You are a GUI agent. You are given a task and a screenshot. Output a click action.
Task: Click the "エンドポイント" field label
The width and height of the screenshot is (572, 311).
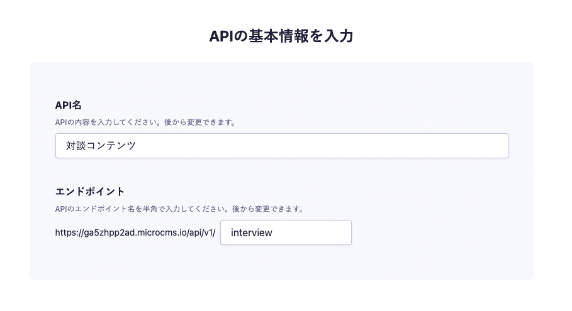pos(90,192)
